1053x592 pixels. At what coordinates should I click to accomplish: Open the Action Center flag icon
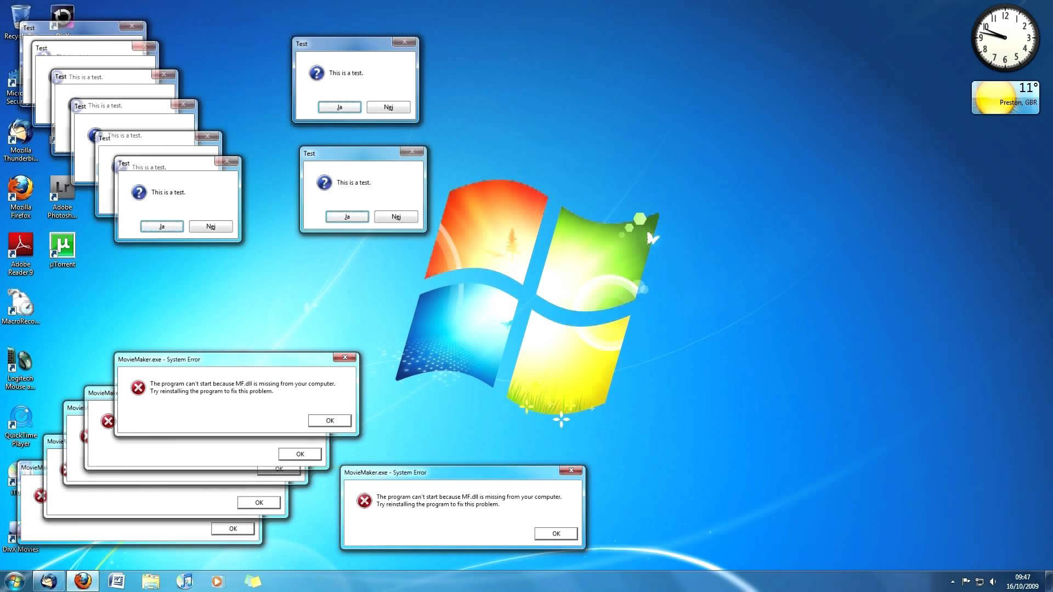click(966, 582)
